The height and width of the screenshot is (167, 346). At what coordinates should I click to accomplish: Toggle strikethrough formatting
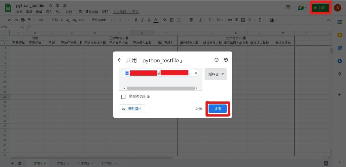(149, 20)
